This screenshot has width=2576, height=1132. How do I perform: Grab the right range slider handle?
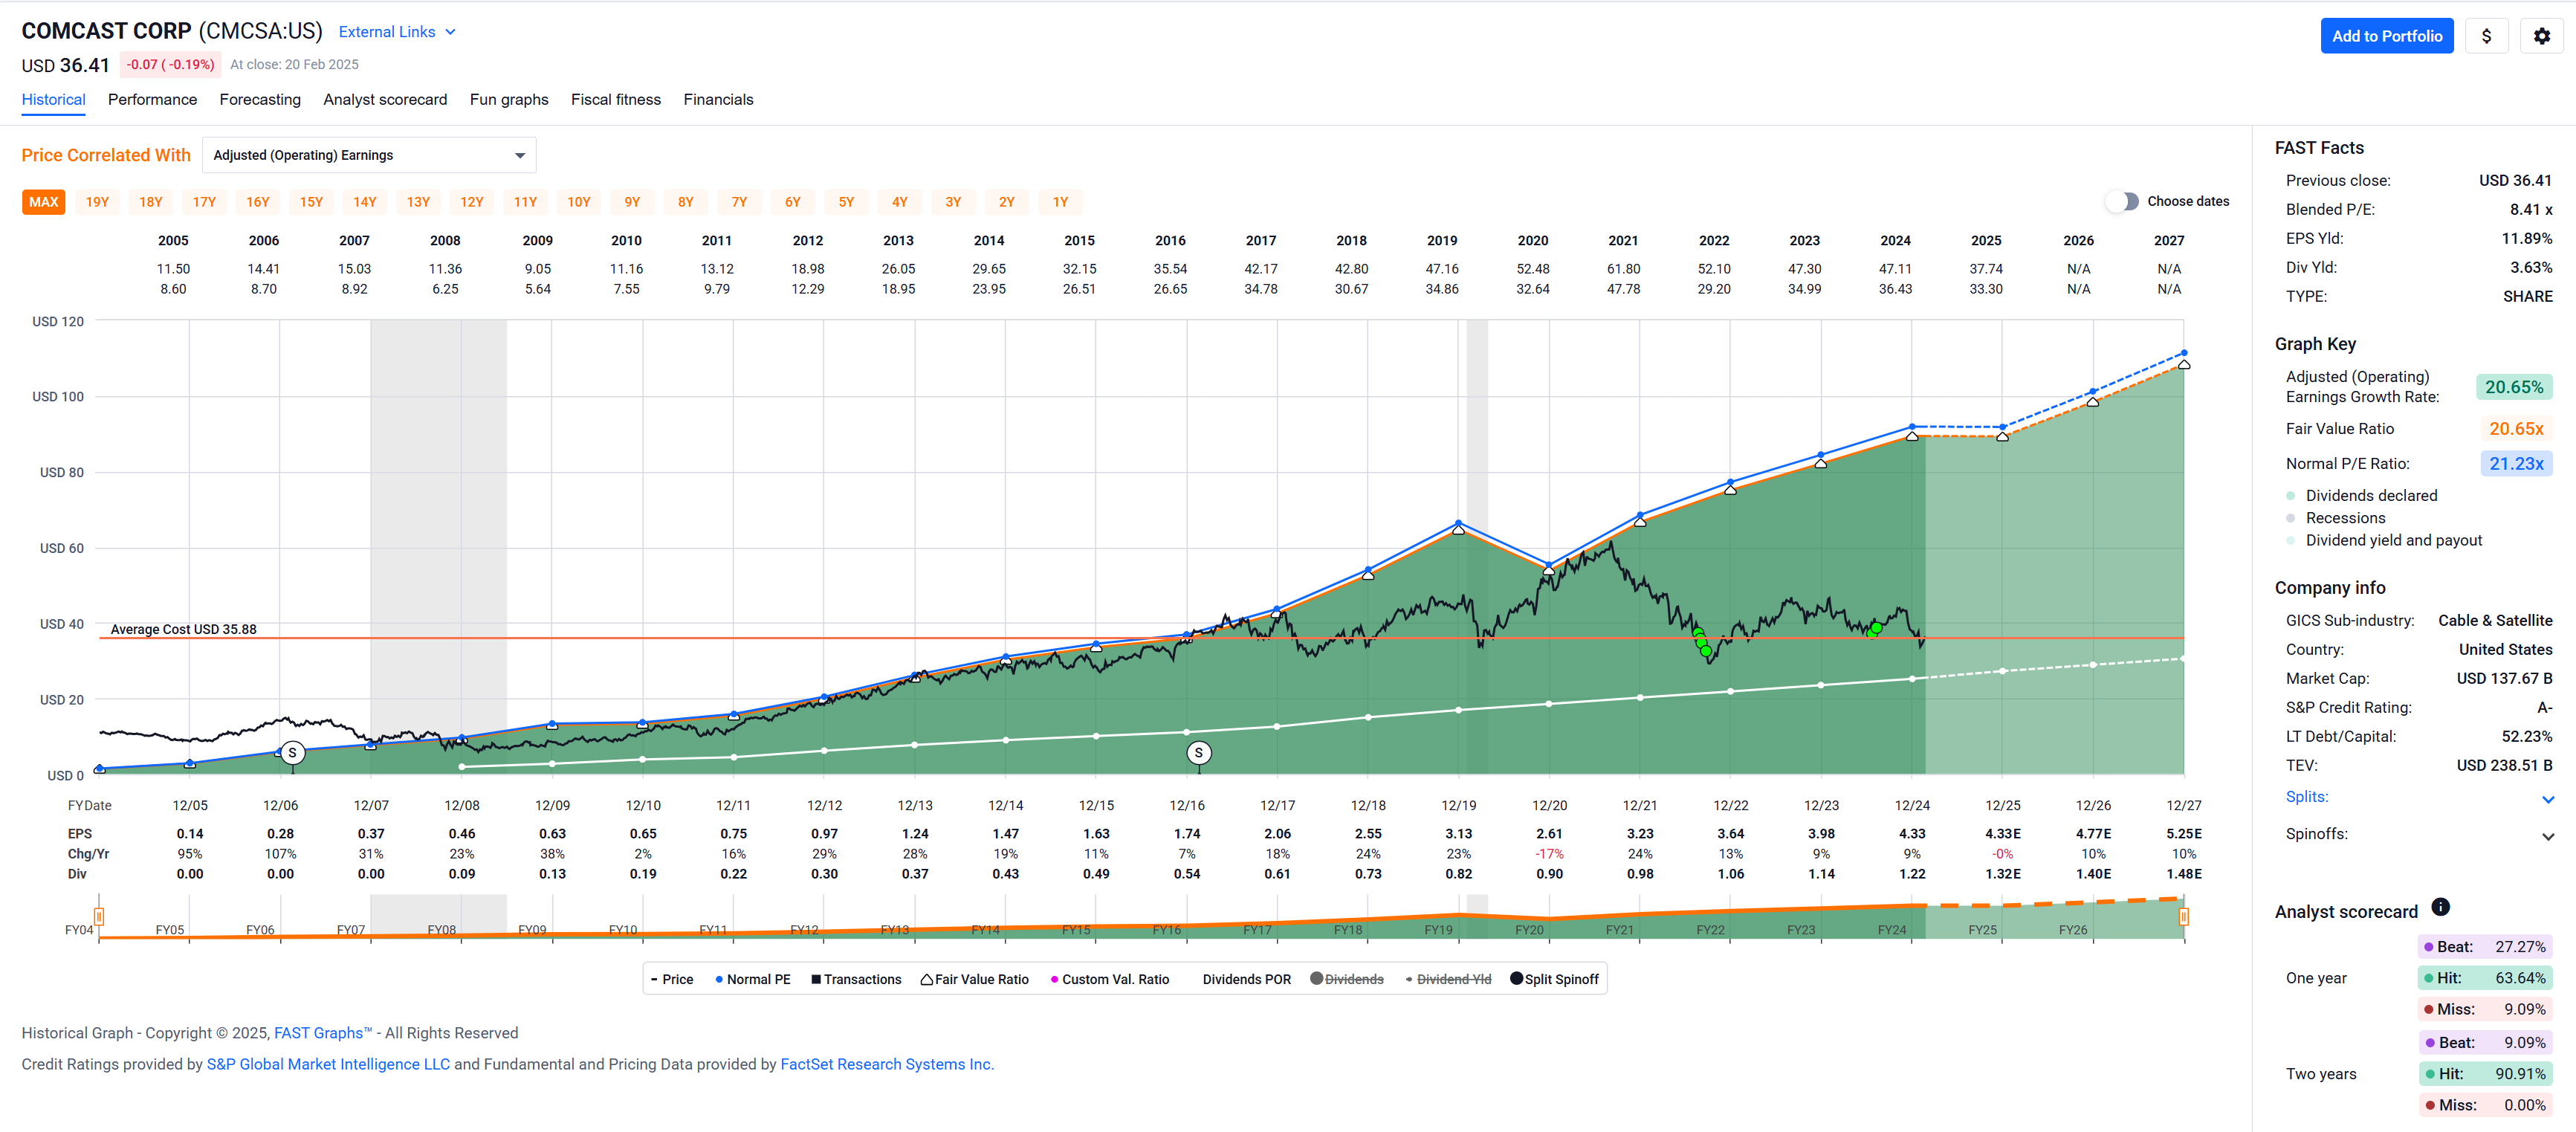pyautogui.click(x=2183, y=916)
